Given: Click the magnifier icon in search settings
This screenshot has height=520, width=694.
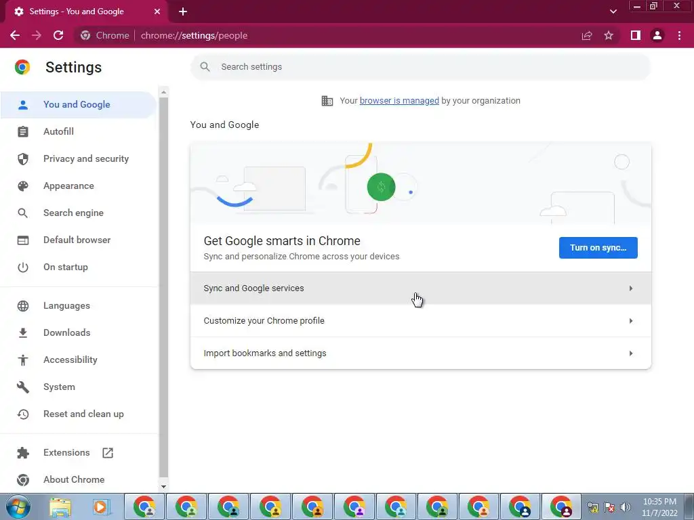Looking at the screenshot, I should (x=205, y=67).
